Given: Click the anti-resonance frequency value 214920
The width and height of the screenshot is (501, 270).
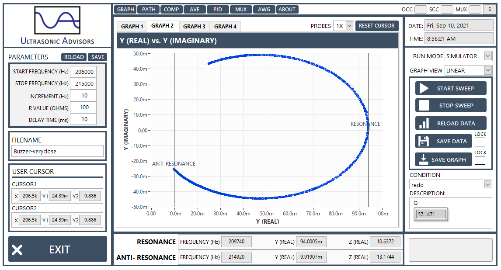Looking at the screenshot, I should pyautogui.click(x=237, y=257).
